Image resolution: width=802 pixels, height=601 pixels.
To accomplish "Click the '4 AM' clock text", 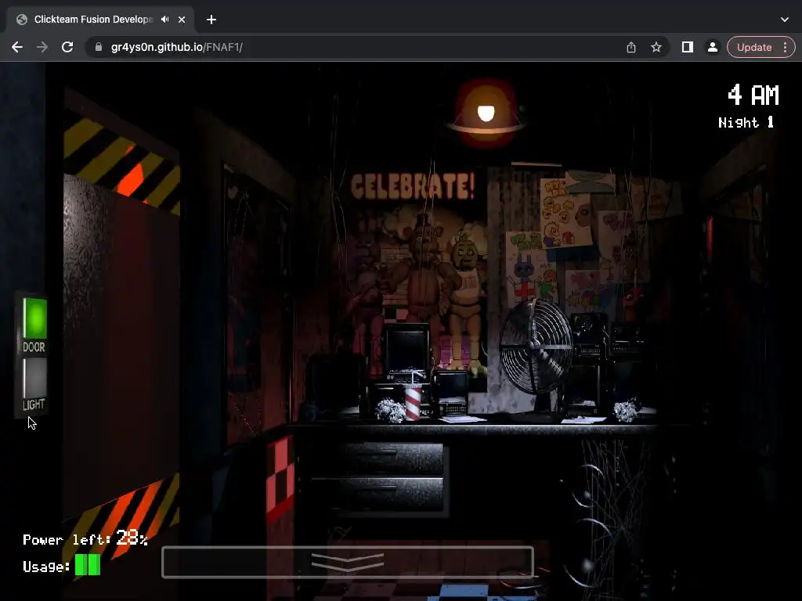I will click(753, 95).
